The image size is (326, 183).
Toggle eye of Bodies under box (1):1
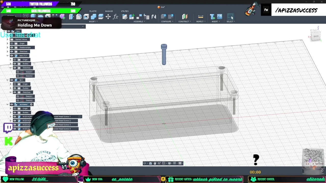pos(15,64)
